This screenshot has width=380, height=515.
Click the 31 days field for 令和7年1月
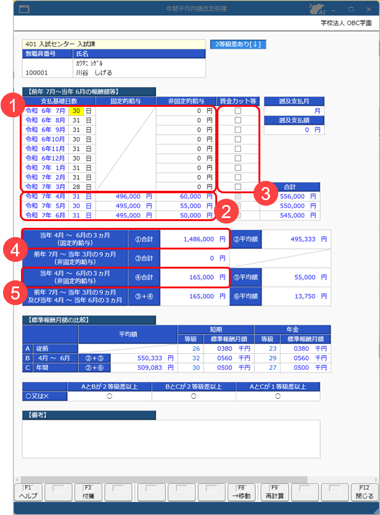(x=76, y=168)
